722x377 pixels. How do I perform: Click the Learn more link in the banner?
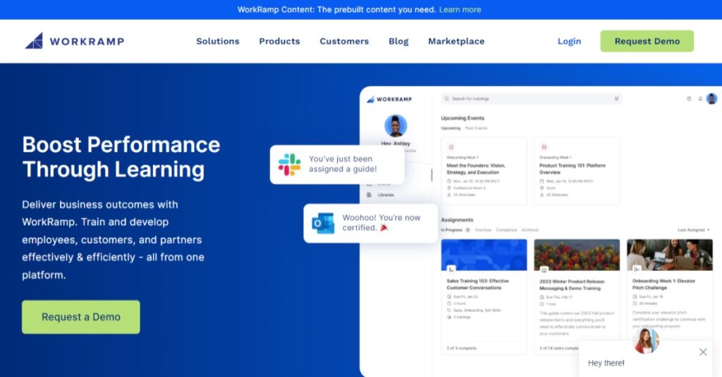(x=460, y=10)
